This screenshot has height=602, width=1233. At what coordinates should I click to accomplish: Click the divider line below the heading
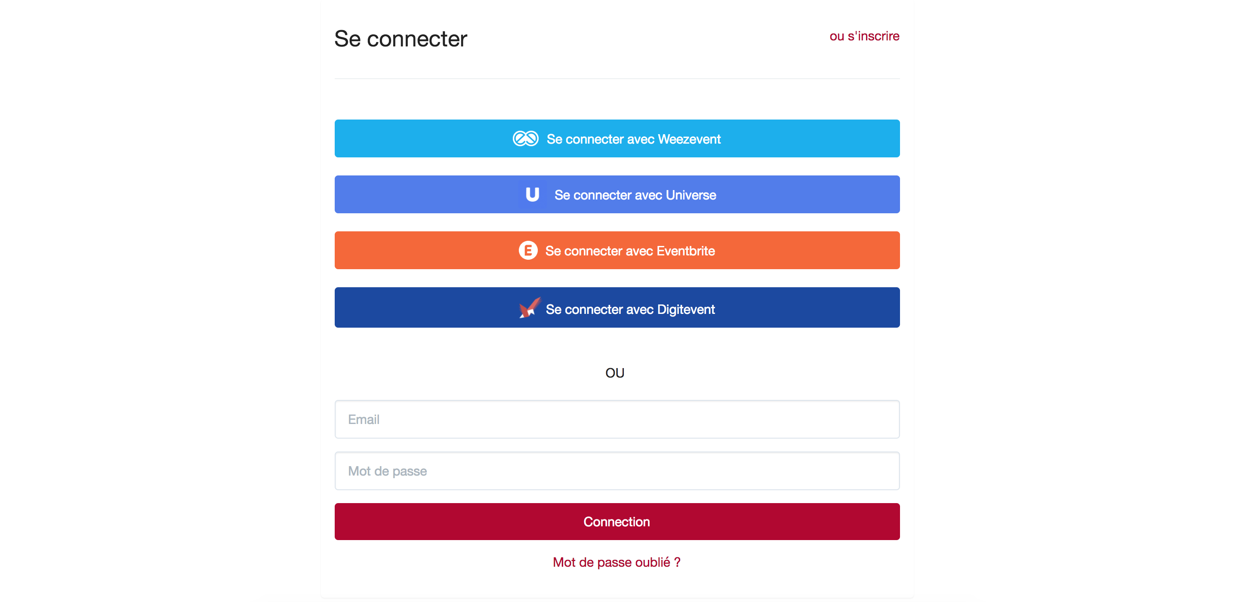[616, 79]
